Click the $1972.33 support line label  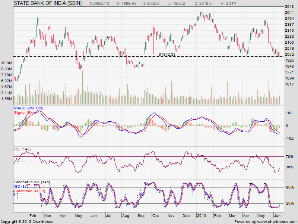(167, 55)
